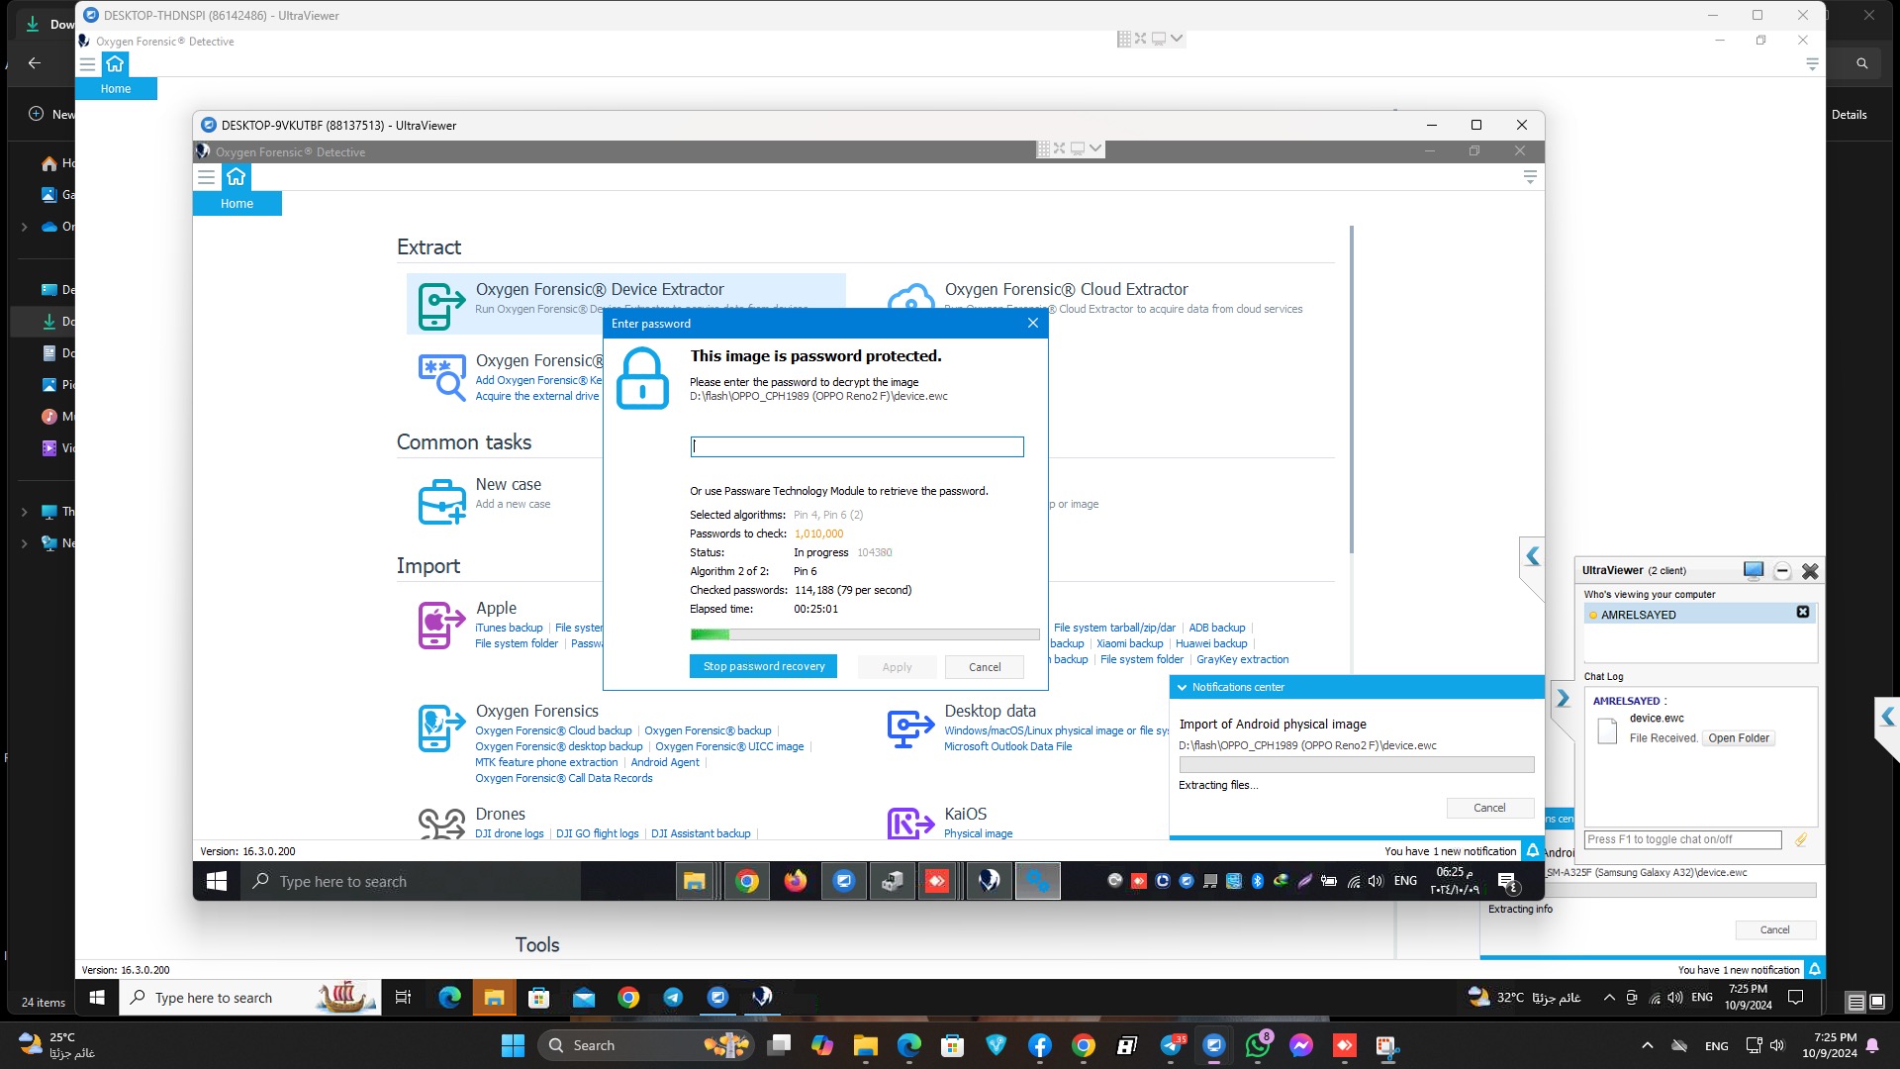This screenshot has height=1069, width=1900.
Task: Click the Oxygen Forensics import icon
Action: [x=440, y=729]
